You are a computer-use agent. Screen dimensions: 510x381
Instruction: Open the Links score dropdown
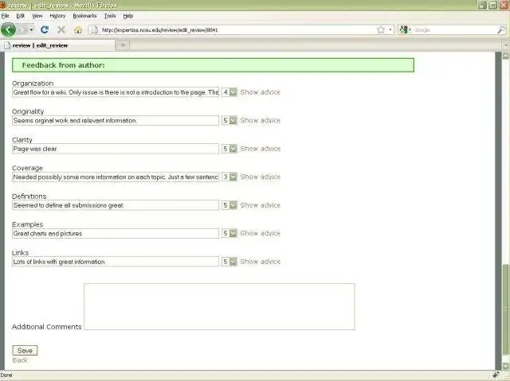tap(229, 262)
